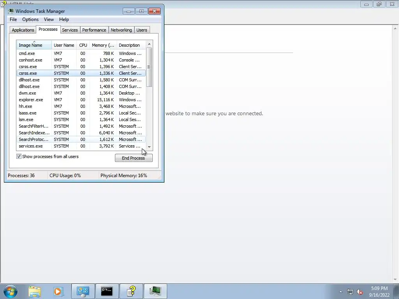Screen dimensions: 399x299
Task: Select the conhost.exe process row
Action: pos(81,60)
